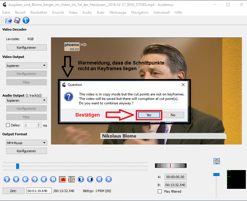This screenshot has width=247, height=201.
Task: Jump to next keyframe with double-arrow forward
Action: [x=53, y=179]
